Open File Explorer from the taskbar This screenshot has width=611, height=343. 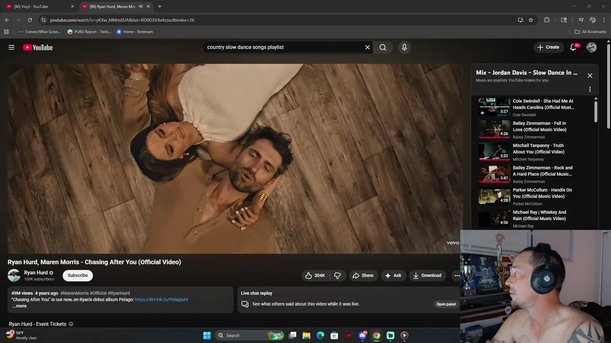click(x=306, y=335)
